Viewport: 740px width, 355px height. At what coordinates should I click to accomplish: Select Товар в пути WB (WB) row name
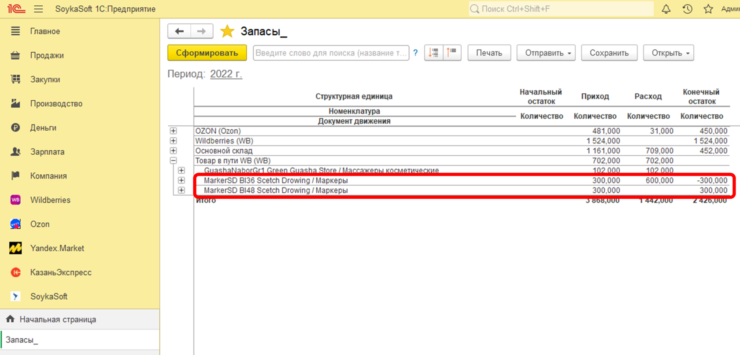[233, 161]
